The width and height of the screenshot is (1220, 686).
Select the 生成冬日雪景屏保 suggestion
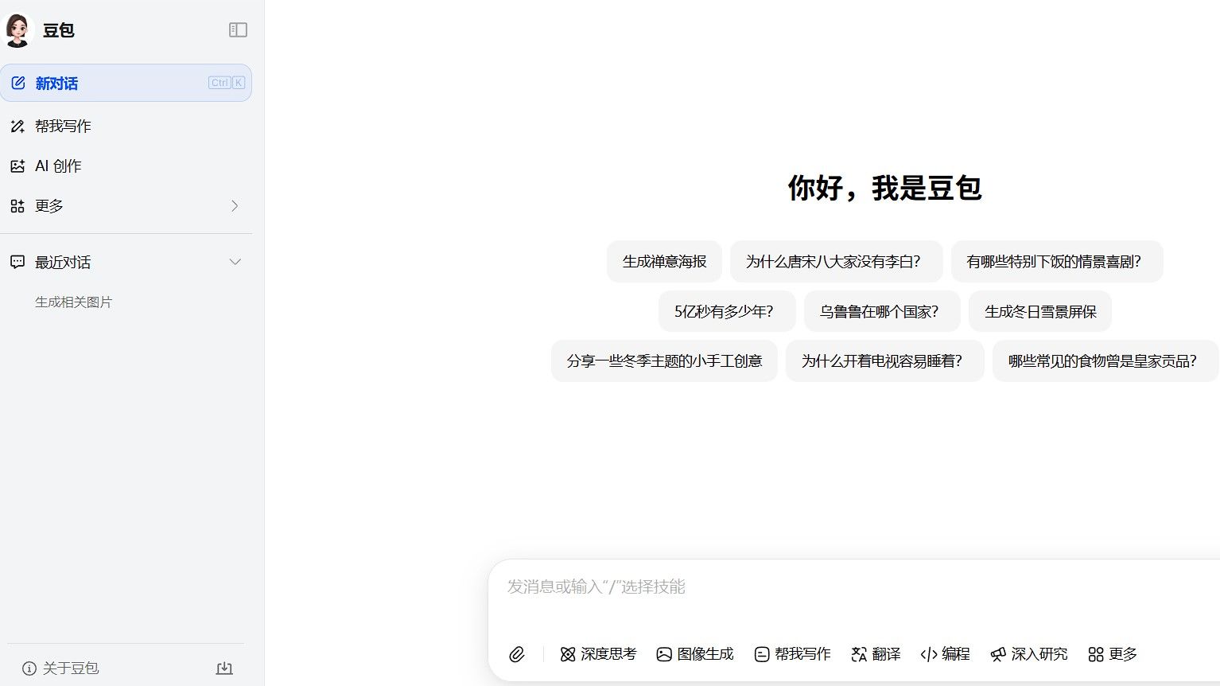point(1040,311)
